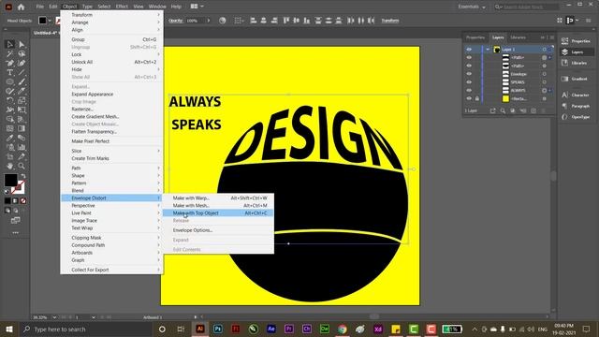599x337 pixels.
Task: Choose Group in Object menu
Action: point(112,39)
